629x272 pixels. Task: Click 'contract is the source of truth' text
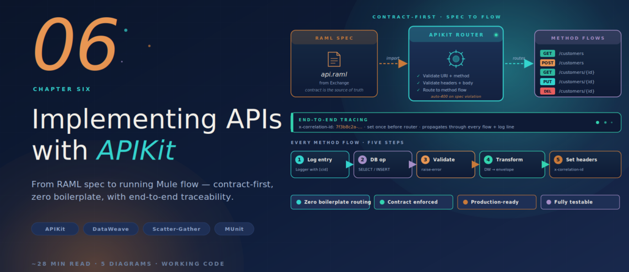tap(334, 90)
